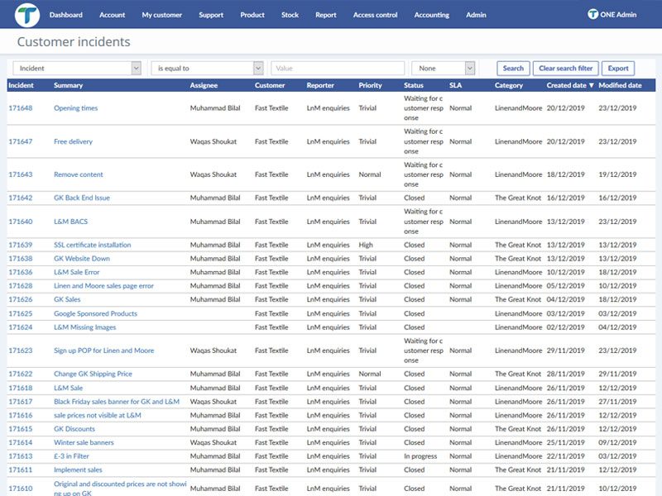Open 'GK Back End Issue' link
This screenshot has height=496, width=662.
tap(82, 198)
